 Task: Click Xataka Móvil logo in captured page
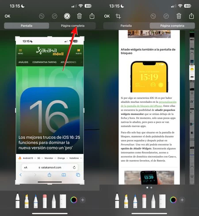50,51
